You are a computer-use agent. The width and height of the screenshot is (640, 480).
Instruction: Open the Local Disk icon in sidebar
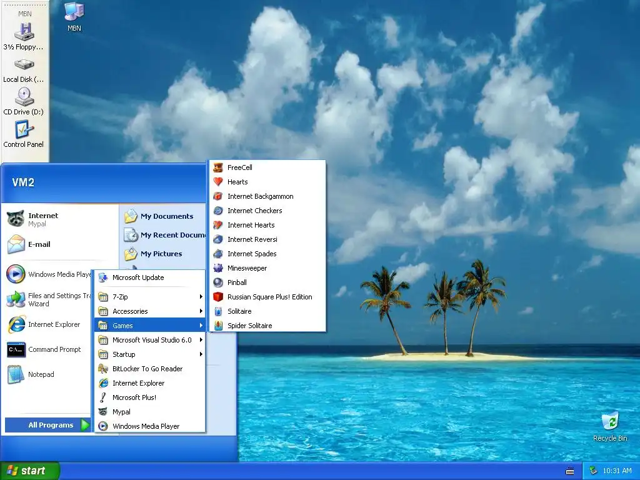[x=24, y=64]
